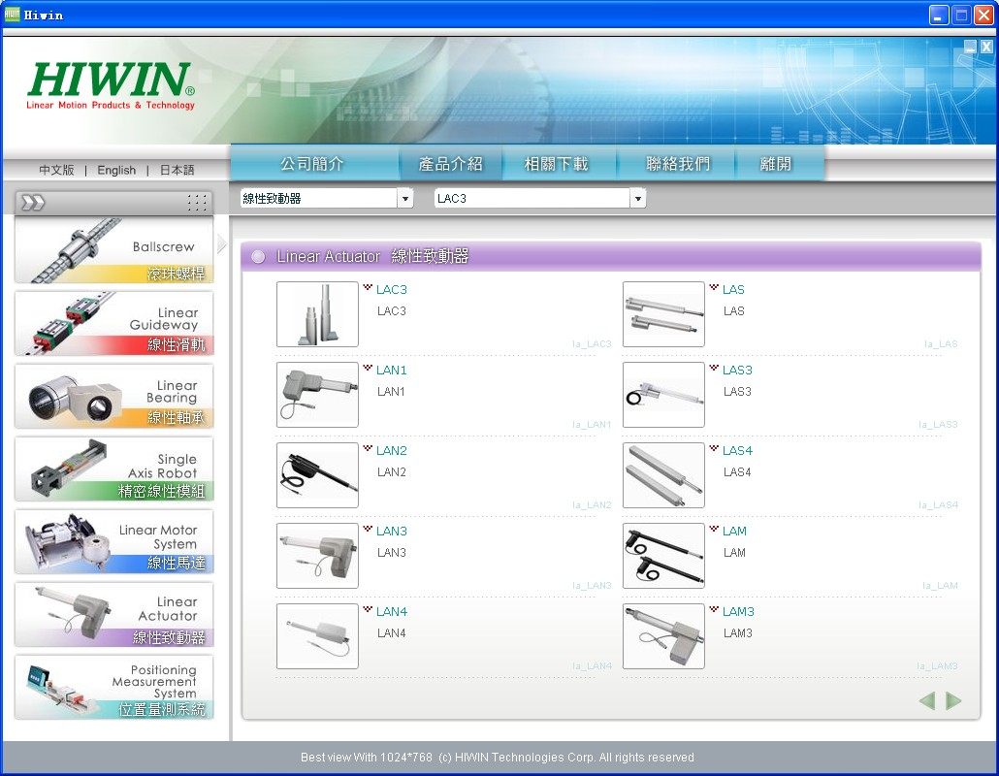Open the LAM title link

[734, 532]
